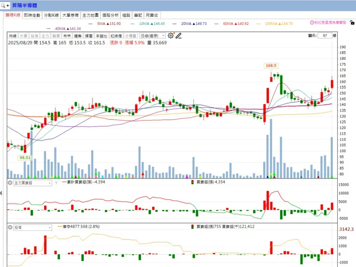
Task: Click the 量 35,669 volume reading
Action: pos(157,43)
